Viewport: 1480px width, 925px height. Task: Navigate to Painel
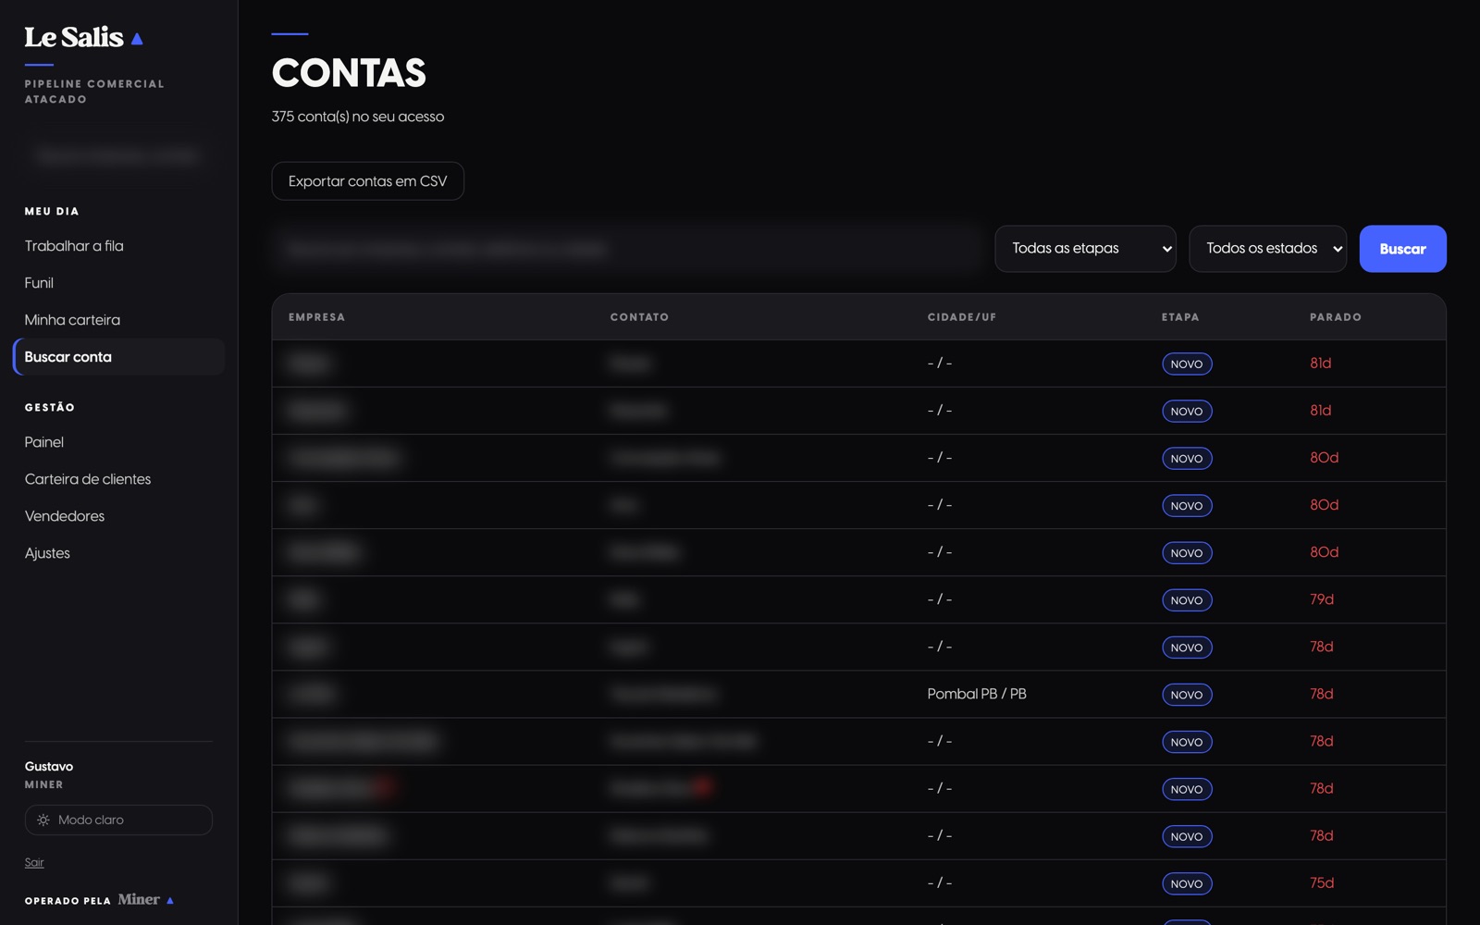point(44,442)
